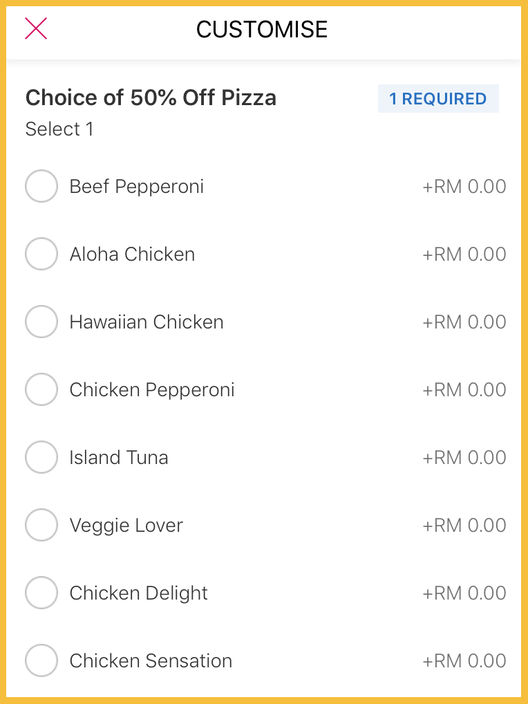
Task: Click the CUSTOMISE title text
Action: pyautogui.click(x=262, y=29)
